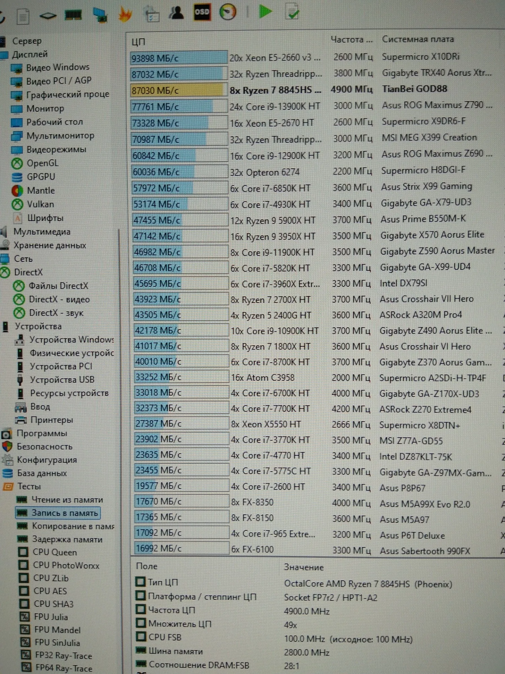505x674 pixels.
Task: Open FPU Mandel benchmark
Action: coord(58,630)
